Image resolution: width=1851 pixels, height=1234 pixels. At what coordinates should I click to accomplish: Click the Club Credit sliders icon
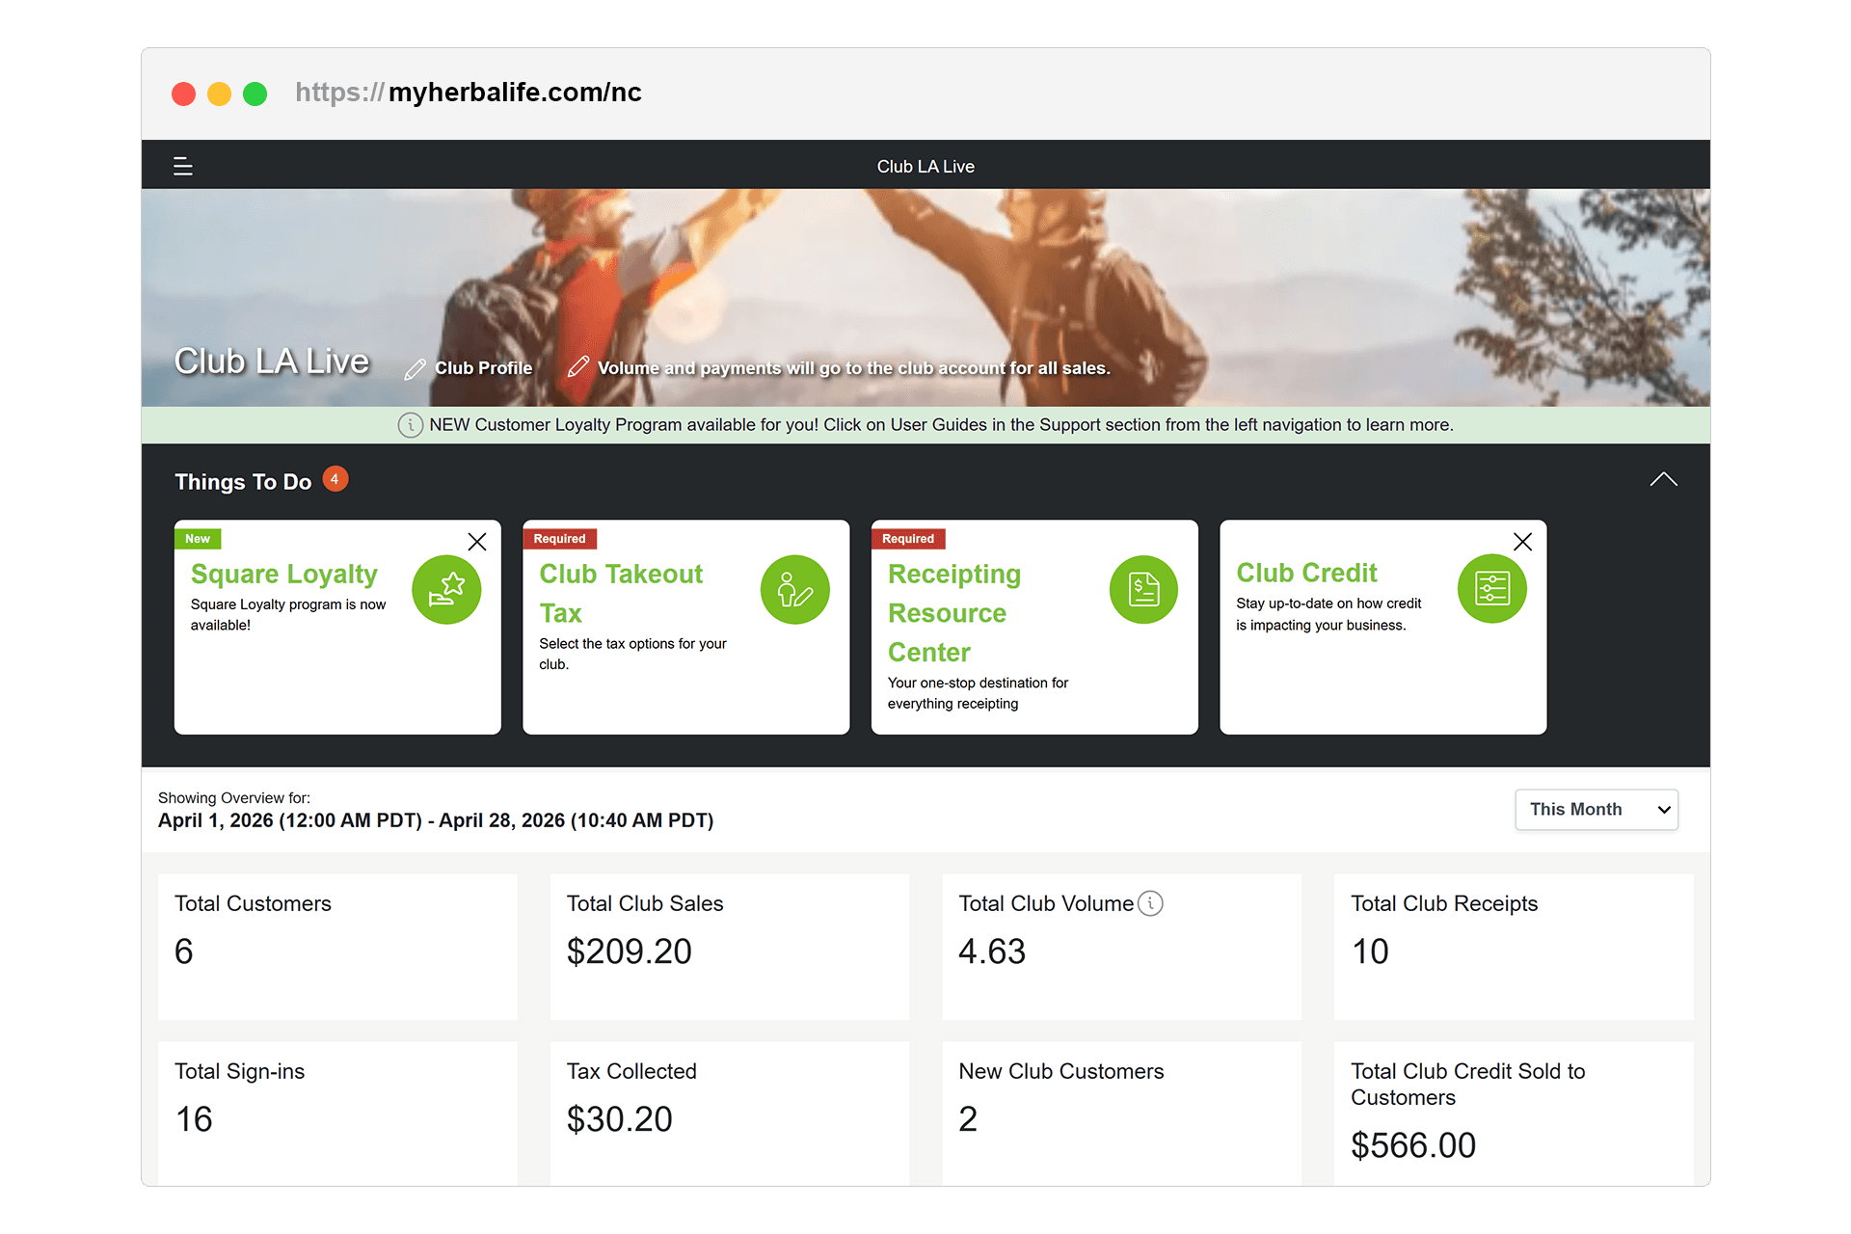[1491, 589]
